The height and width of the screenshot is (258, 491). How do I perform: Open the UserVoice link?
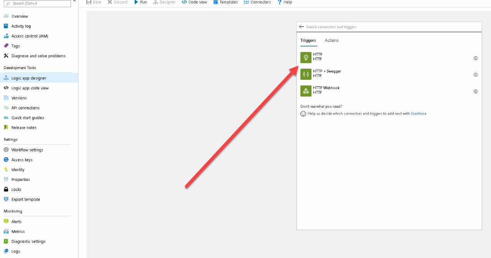[x=419, y=113]
